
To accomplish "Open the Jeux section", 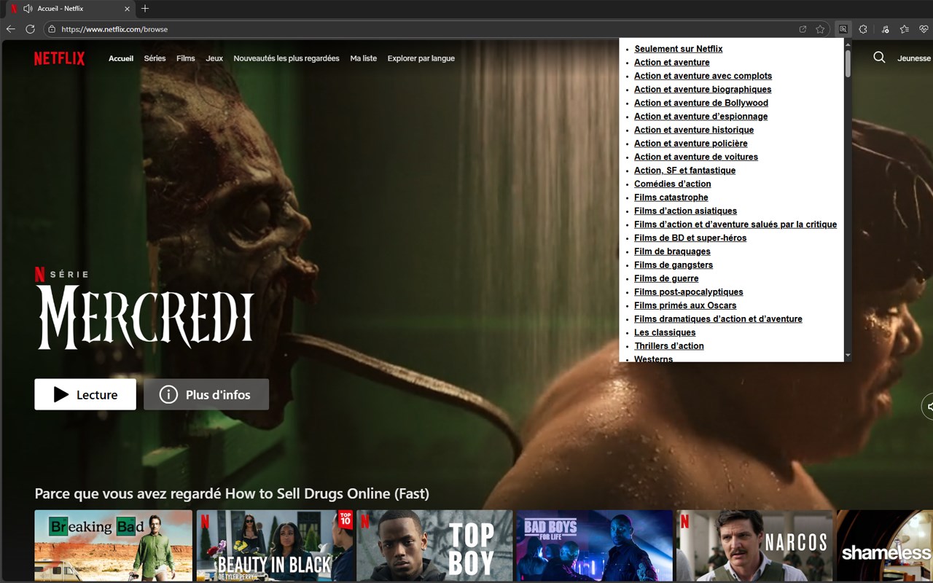I will pos(214,58).
